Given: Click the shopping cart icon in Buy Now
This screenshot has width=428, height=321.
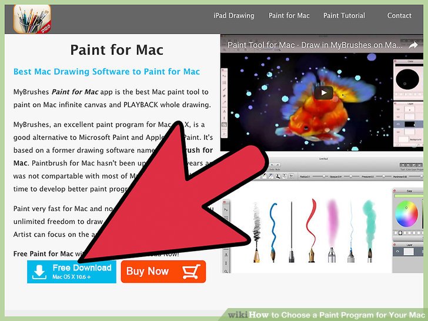Looking at the screenshot, I should pos(191,272).
